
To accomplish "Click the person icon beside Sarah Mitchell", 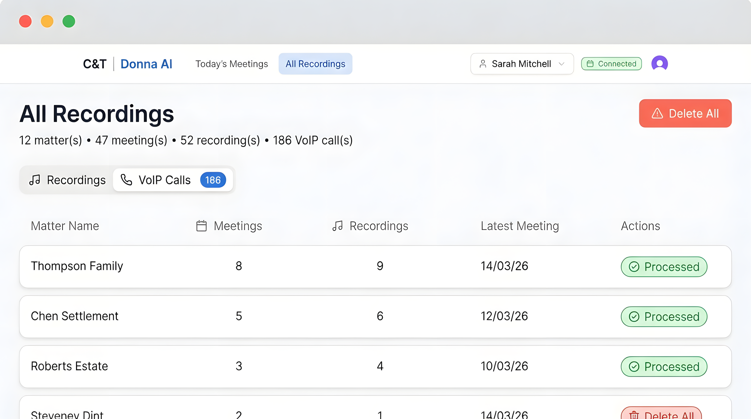I will coord(483,64).
